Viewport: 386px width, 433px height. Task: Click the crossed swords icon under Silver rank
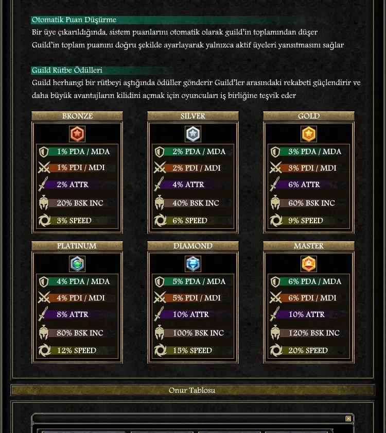click(161, 168)
